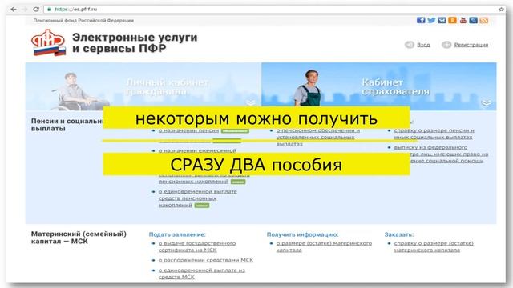Open link о выдаче государственного сертификата на МСК
Screen dimensions: 513x288
click(197, 246)
